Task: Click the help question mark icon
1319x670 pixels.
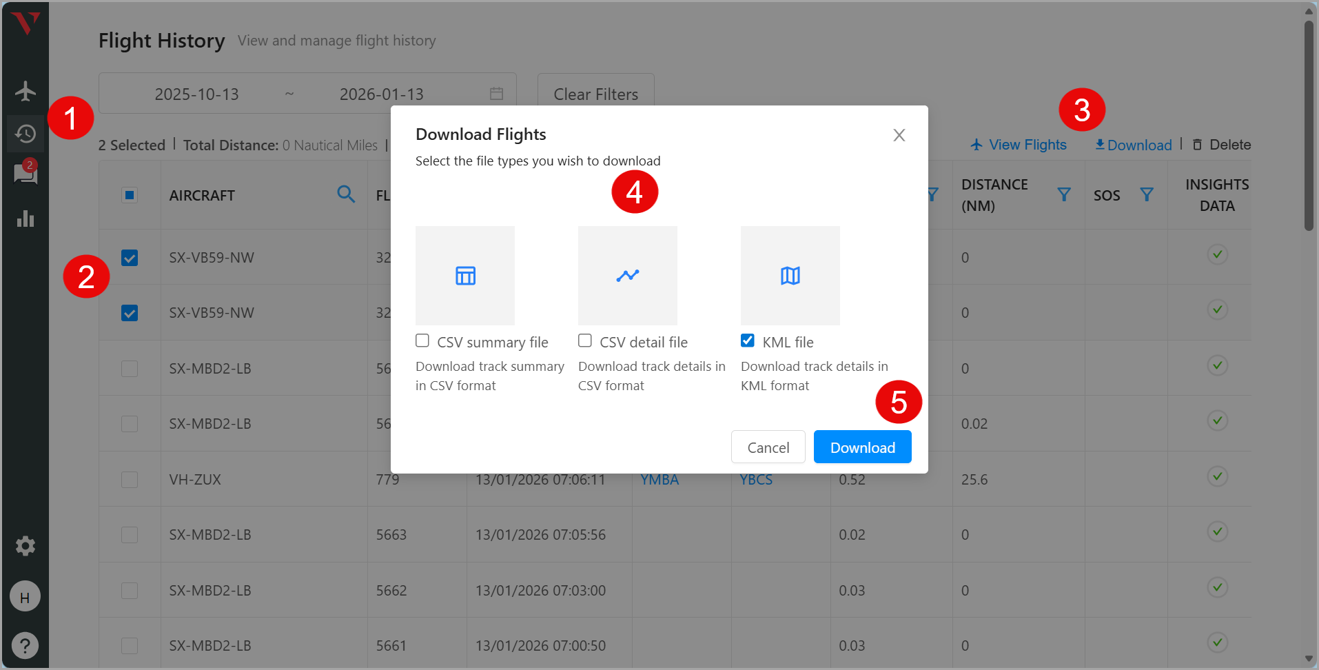Action: (x=25, y=646)
